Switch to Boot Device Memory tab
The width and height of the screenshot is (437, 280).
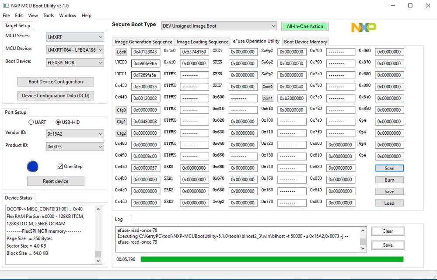[305, 42]
